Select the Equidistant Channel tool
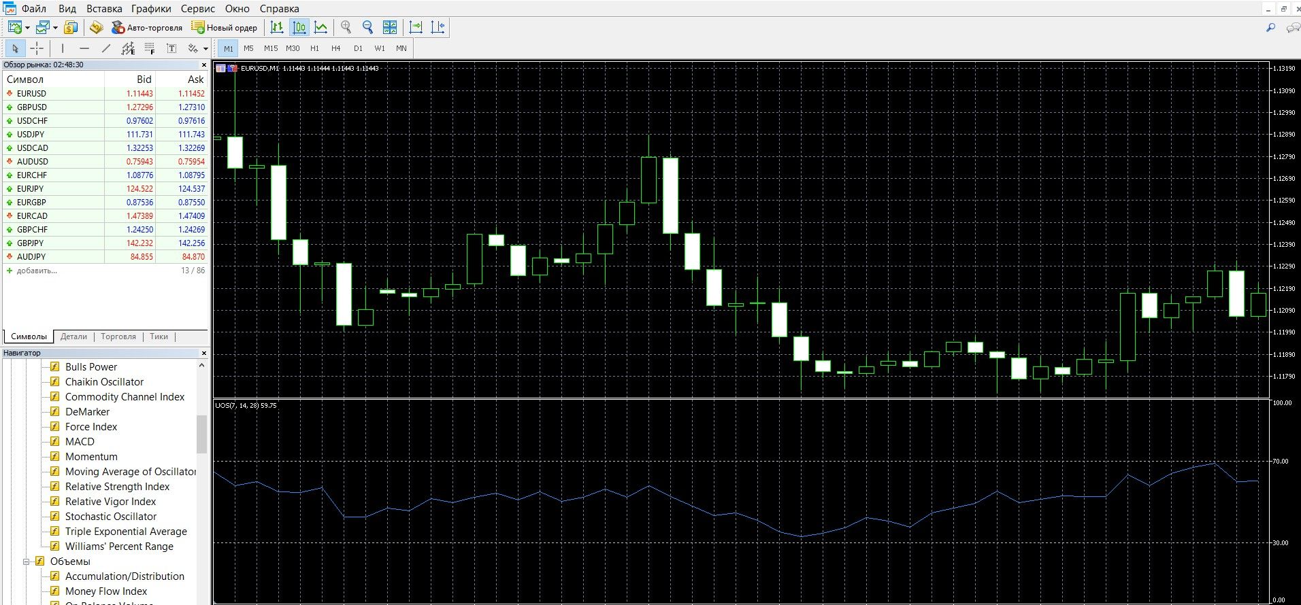 tap(128, 48)
